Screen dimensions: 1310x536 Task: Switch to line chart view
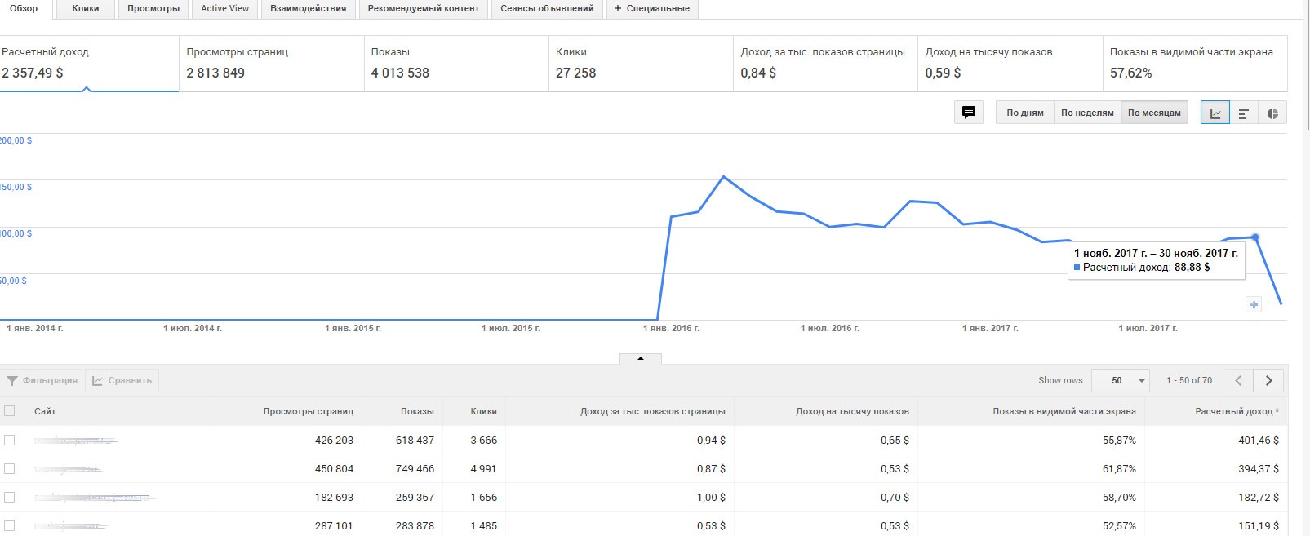pyautogui.click(x=1215, y=113)
